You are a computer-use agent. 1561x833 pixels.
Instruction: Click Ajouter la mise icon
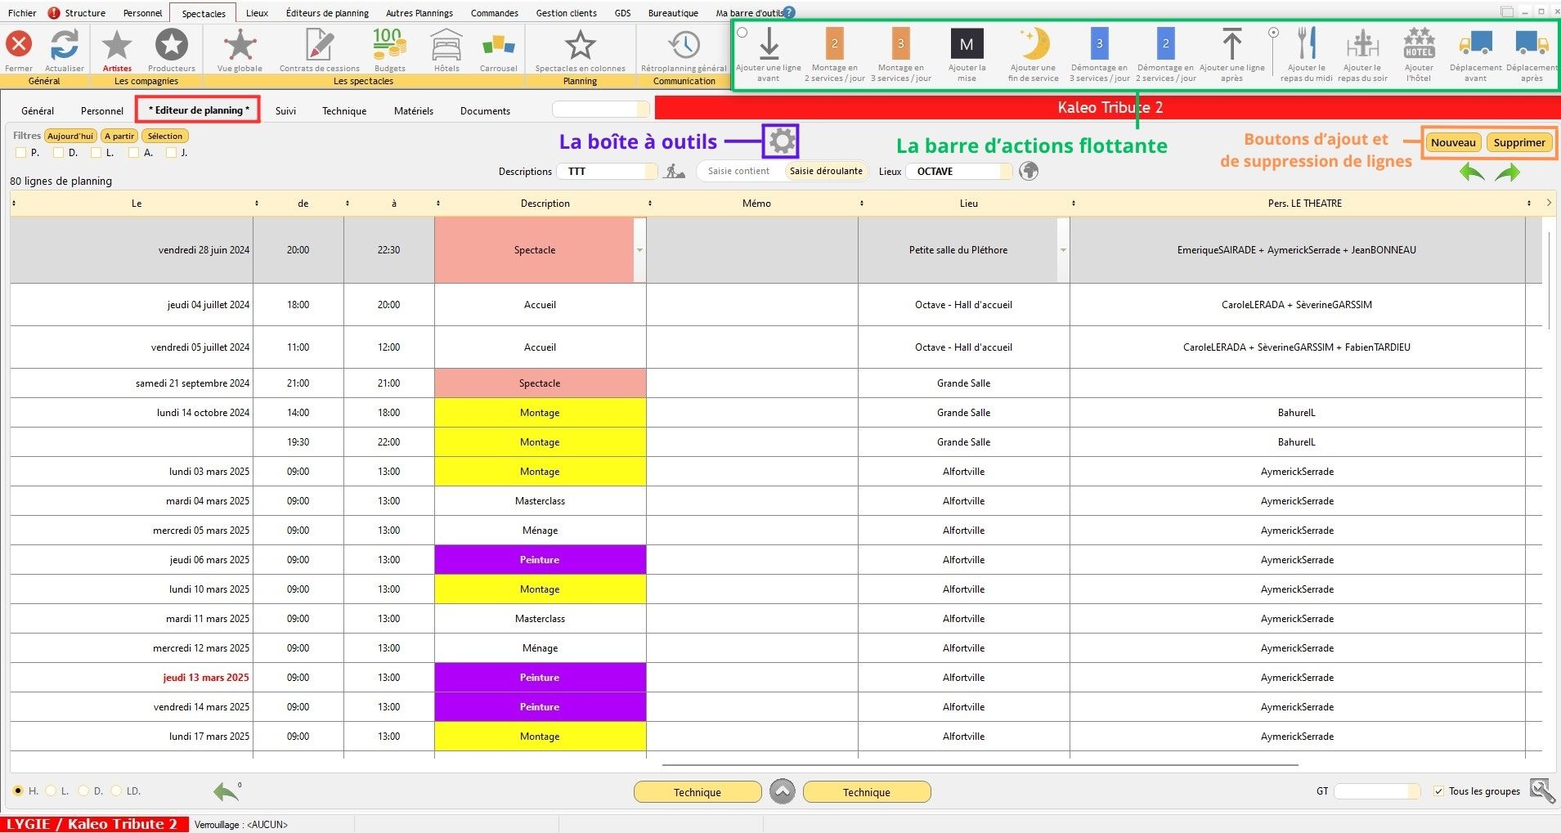click(x=967, y=45)
